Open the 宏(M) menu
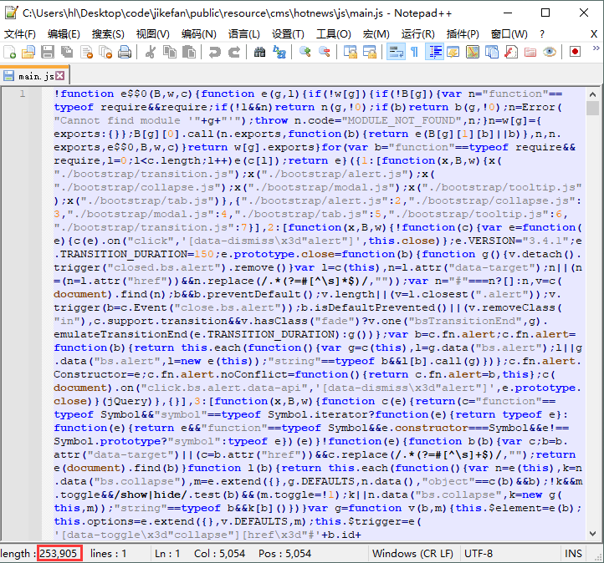Viewport: 604px width, 563px height. 376,34
